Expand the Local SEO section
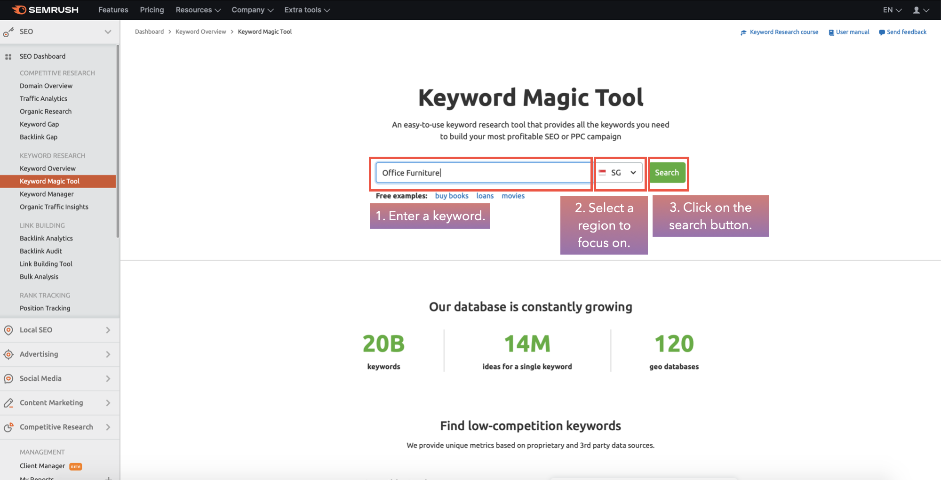The height and width of the screenshot is (480, 941). [108, 330]
